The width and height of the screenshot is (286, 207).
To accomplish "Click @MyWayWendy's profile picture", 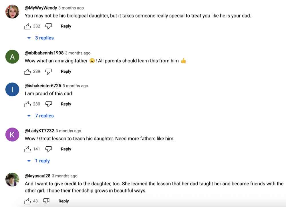I will (12, 12).
